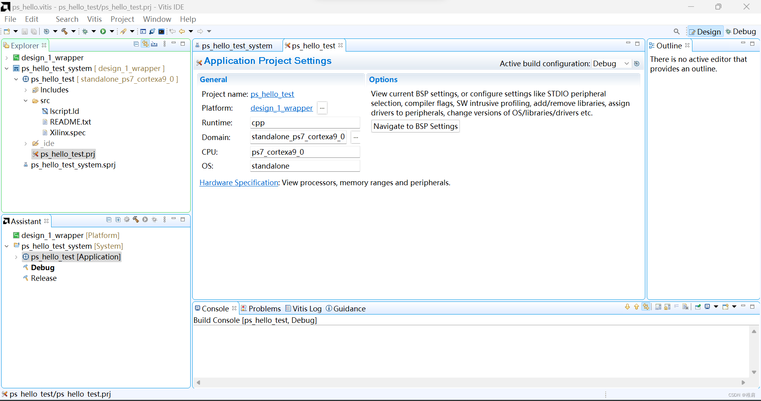Click the browse button next to Platform

coord(322,108)
